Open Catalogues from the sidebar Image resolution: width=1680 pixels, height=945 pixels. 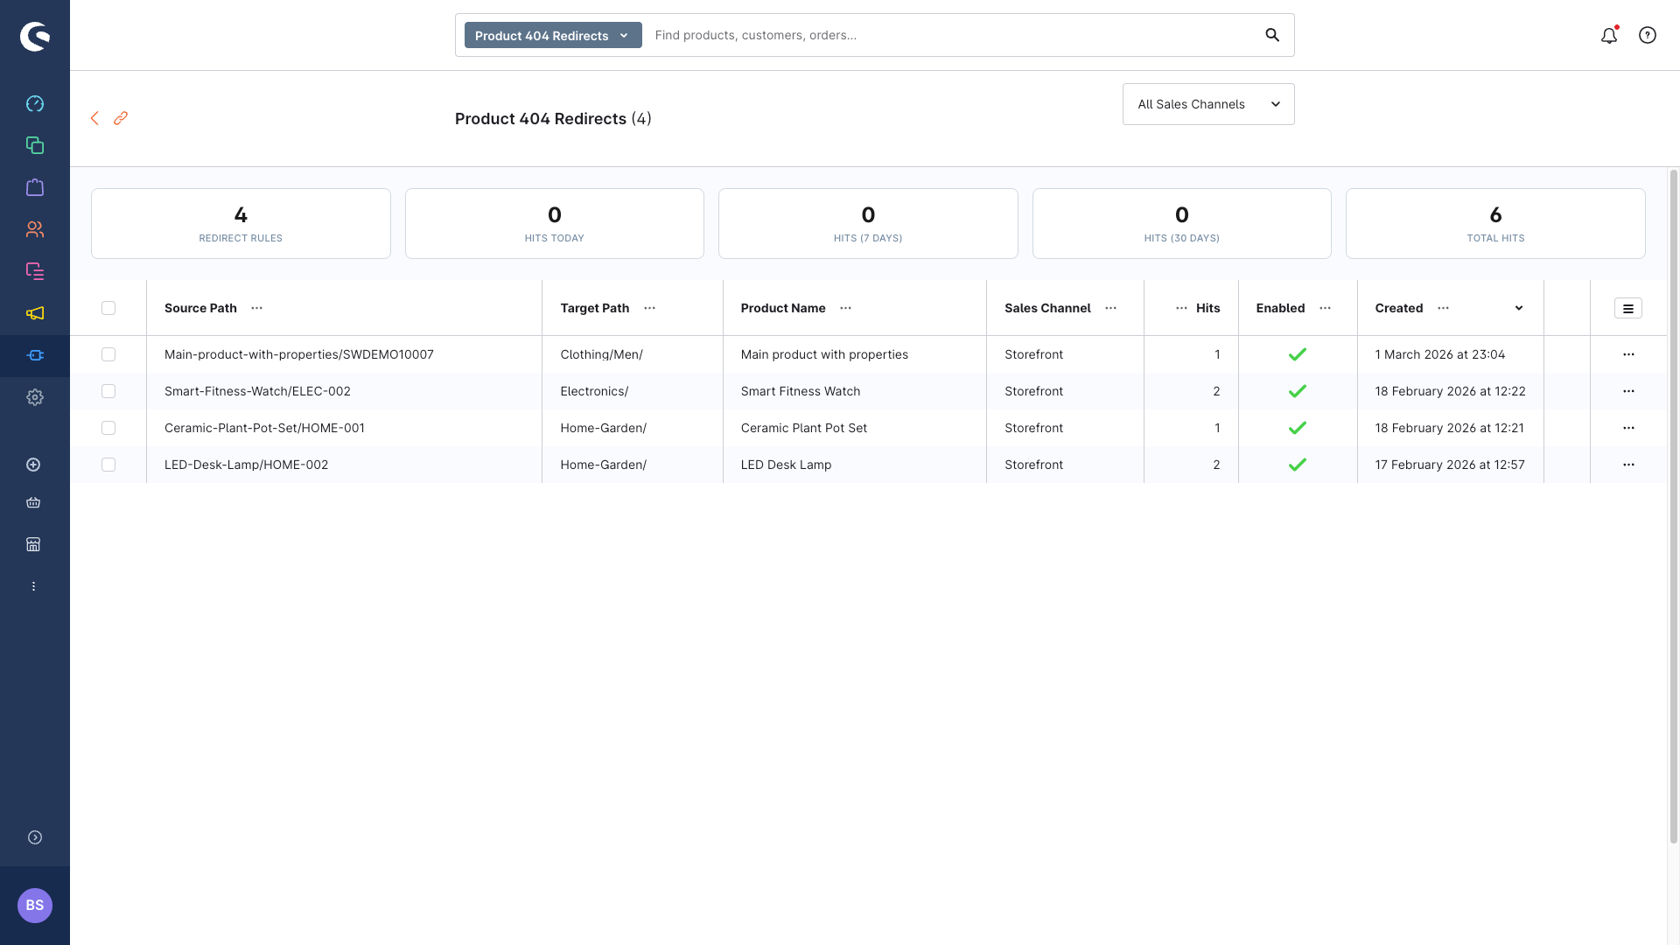35,145
